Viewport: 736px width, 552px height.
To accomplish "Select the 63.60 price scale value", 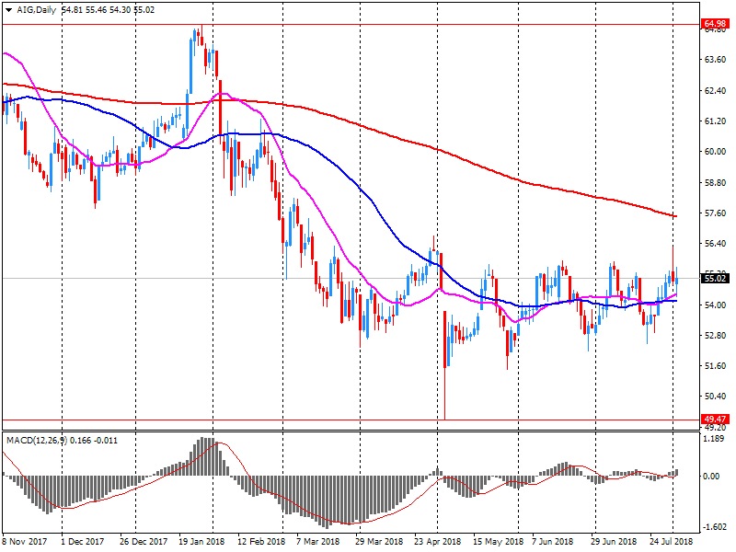I will [715, 60].
